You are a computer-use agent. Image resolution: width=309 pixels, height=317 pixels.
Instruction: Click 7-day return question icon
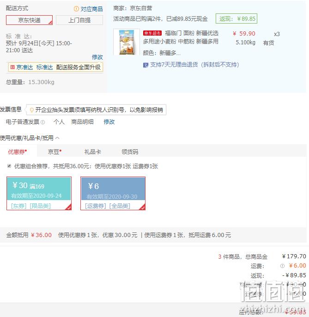pos(145,65)
